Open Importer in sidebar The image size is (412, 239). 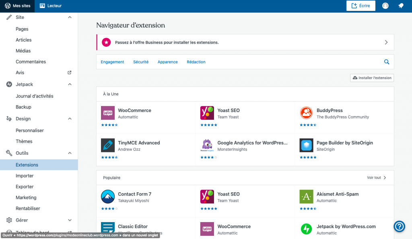pos(25,176)
